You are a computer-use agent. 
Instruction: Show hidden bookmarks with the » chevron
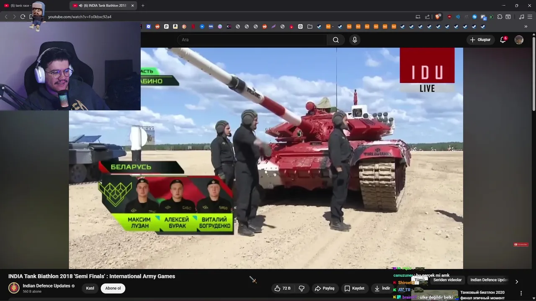pos(526,26)
